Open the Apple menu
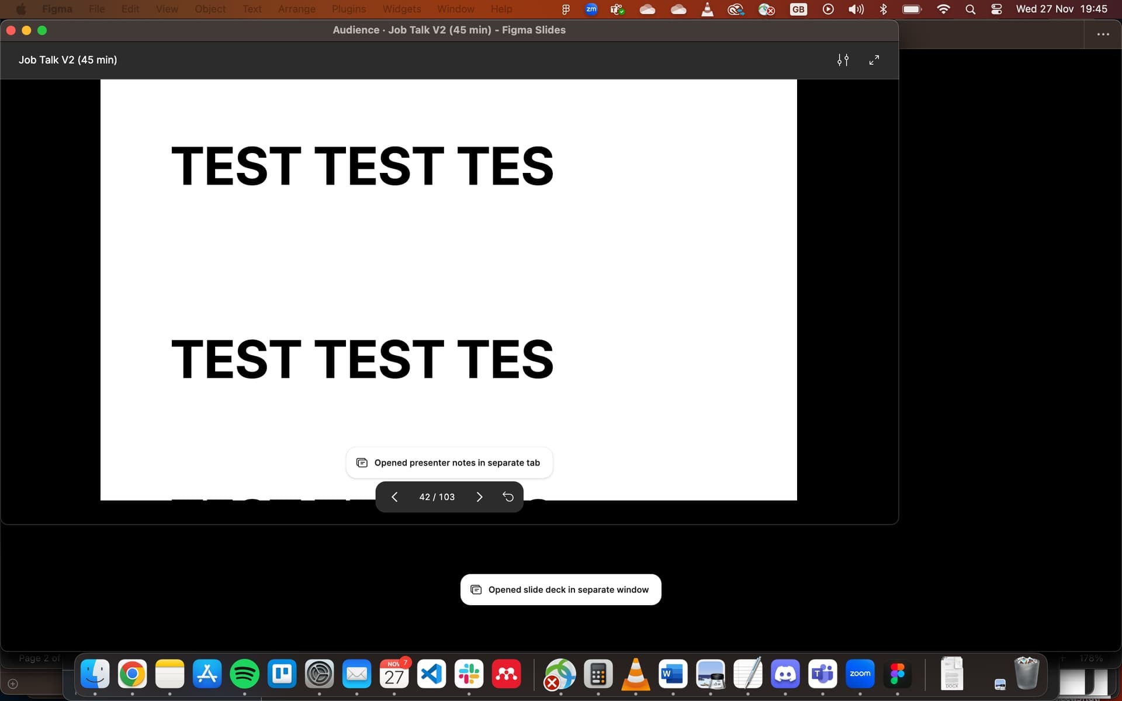Viewport: 1122px width, 701px height. tap(21, 9)
